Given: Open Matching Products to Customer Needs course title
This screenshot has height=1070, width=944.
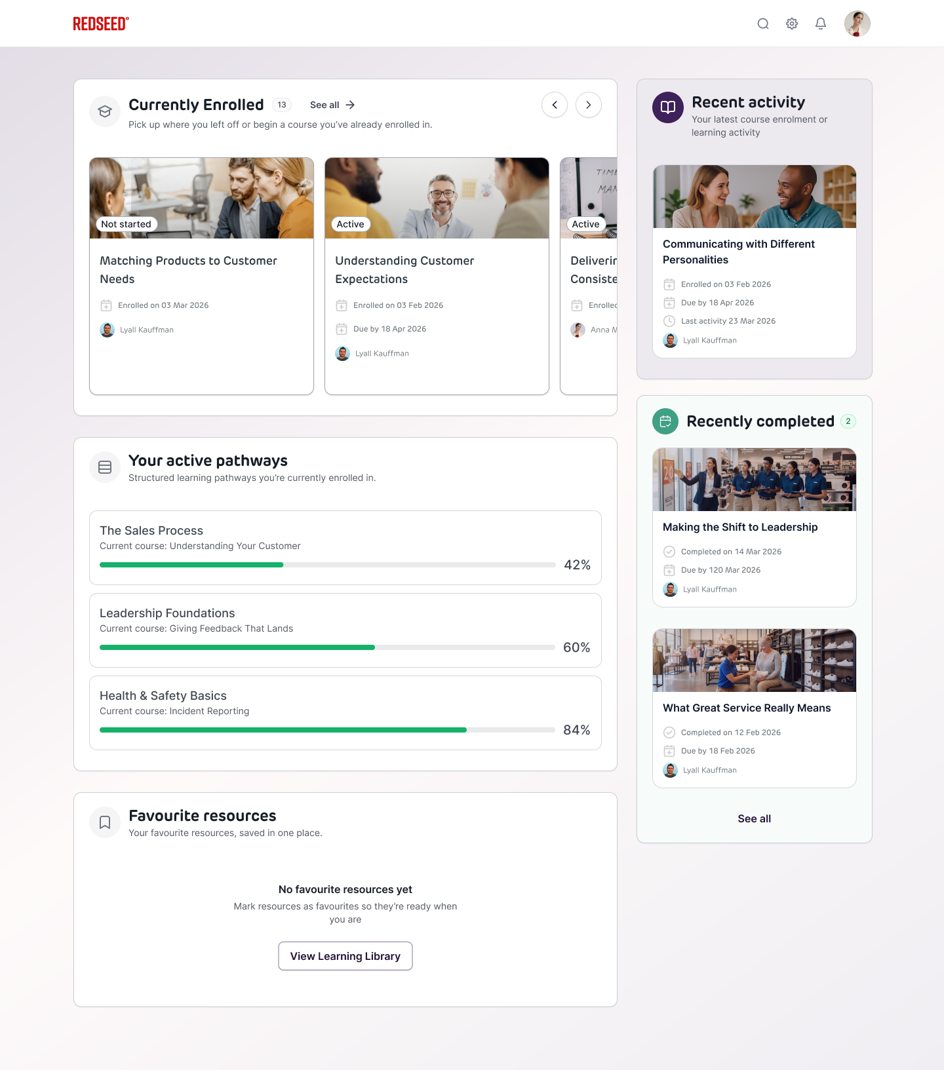Looking at the screenshot, I should [x=189, y=270].
